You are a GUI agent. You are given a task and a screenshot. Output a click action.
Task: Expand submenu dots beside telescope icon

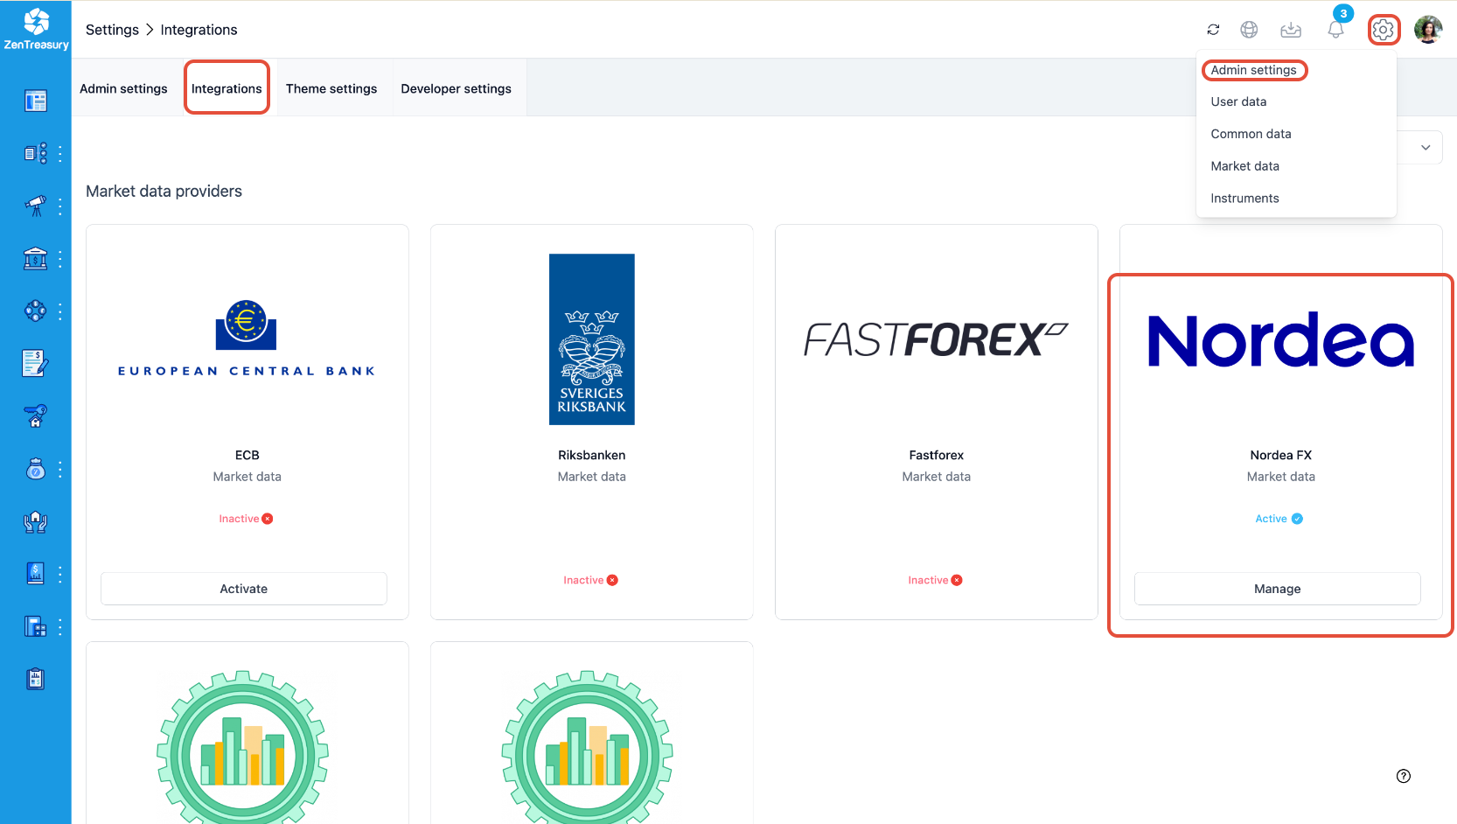60,206
